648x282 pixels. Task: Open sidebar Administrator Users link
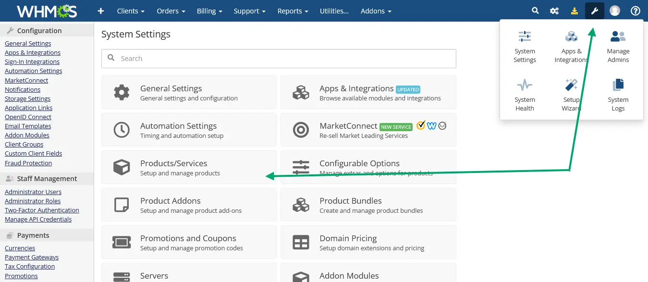tap(33, 192)
